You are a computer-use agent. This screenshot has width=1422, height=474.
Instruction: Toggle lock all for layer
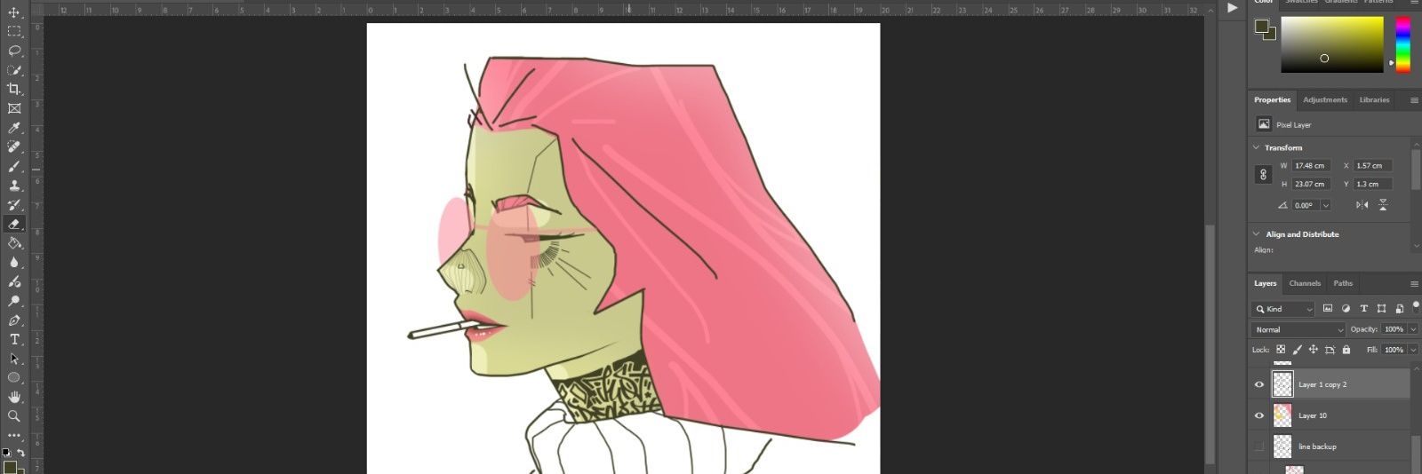point(1346,350)
